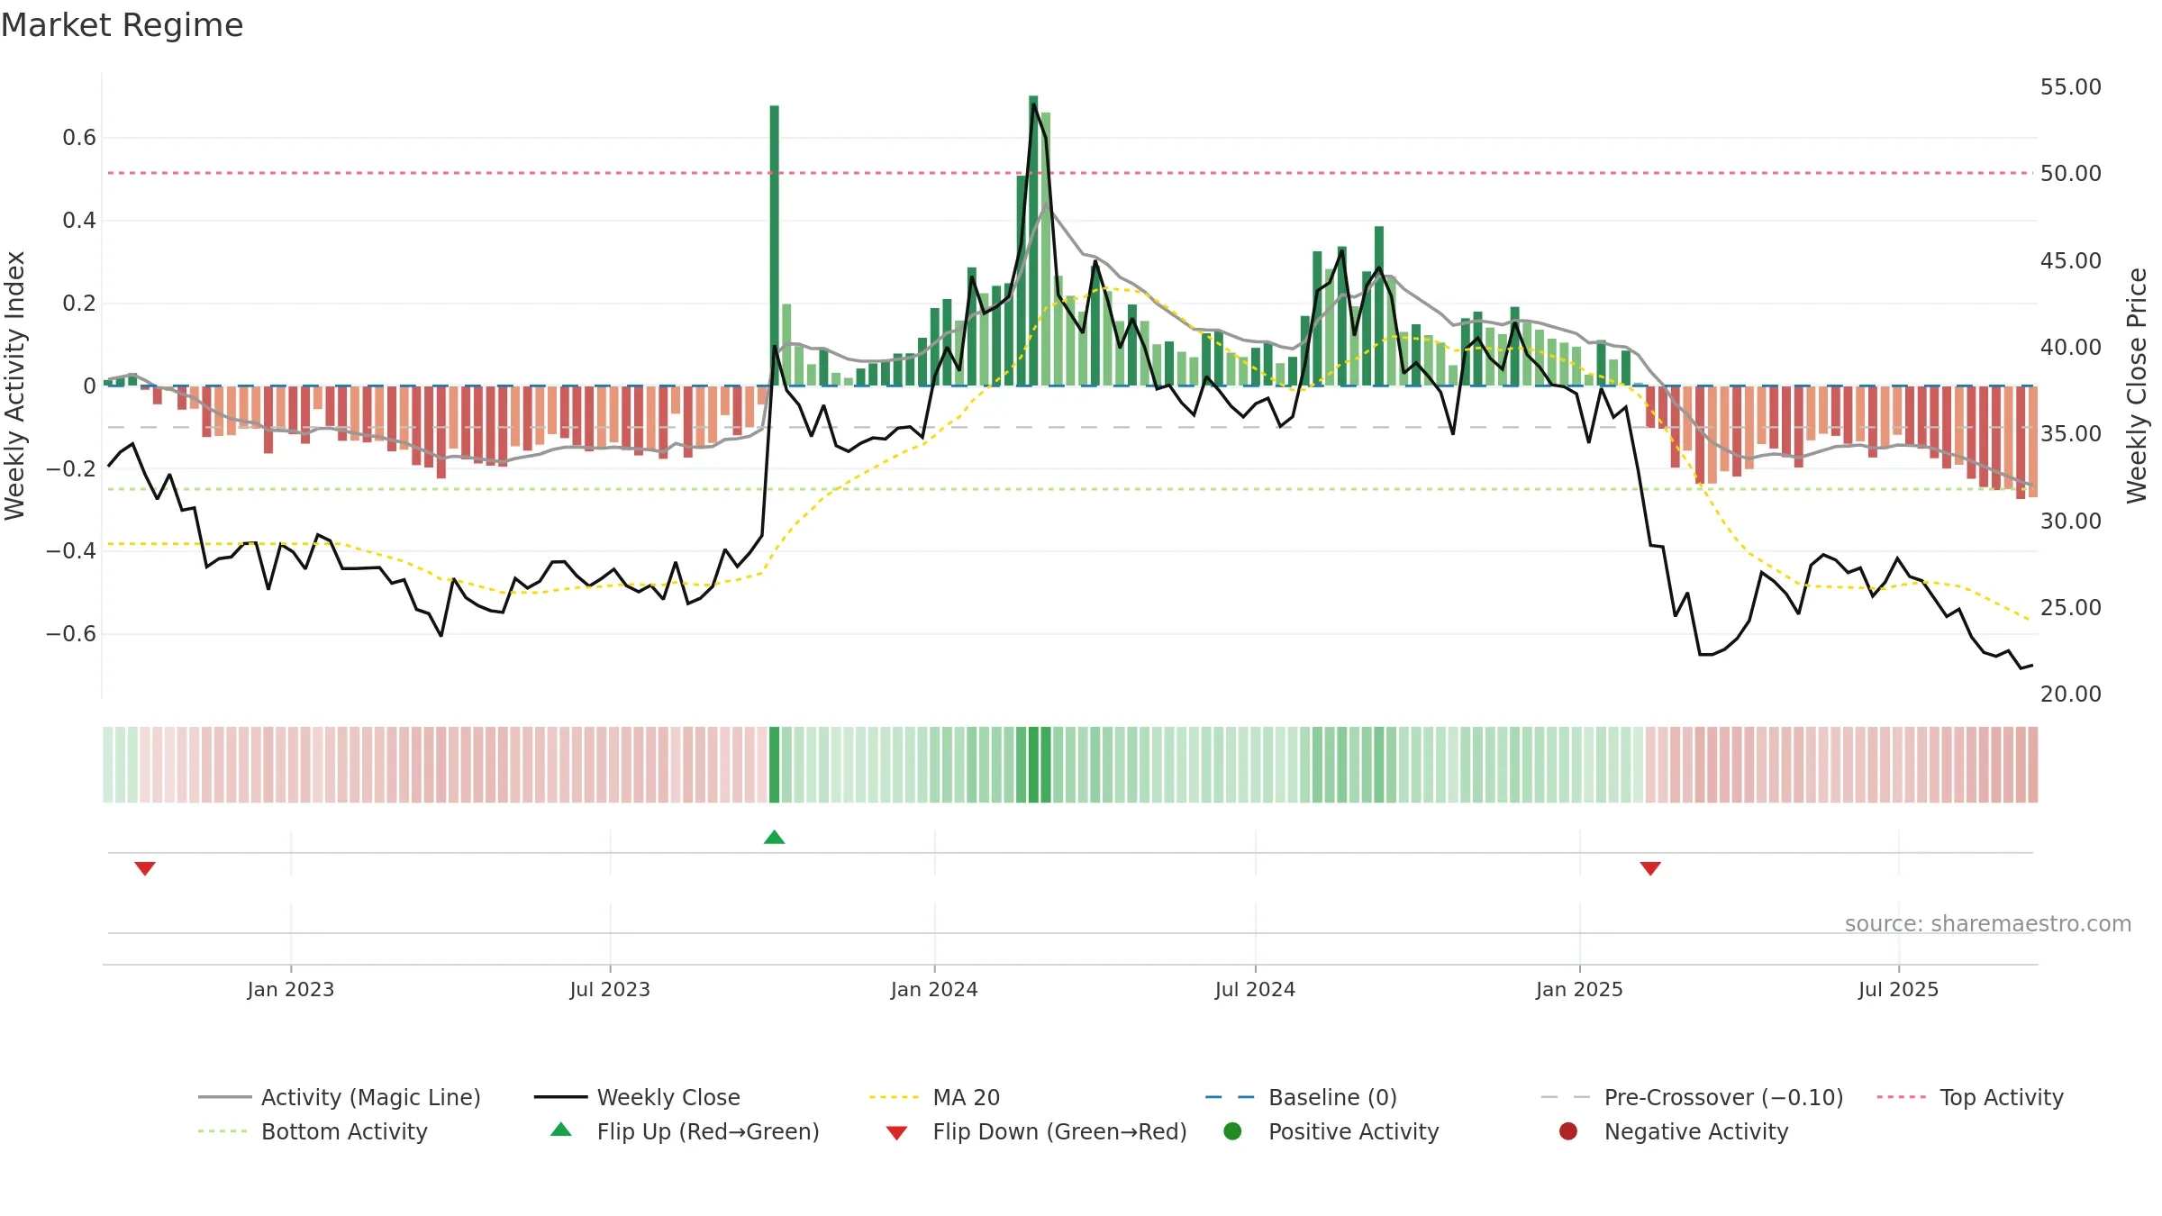Click 55.00 price axis tick
Image resolution: width=2162 pixels, height=1216 pixels.
pyautogui.click(x=2070, y=87)
